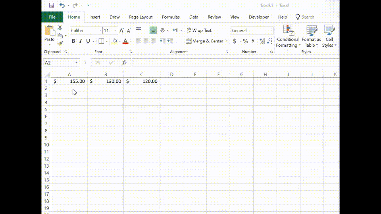Click the Save icon in quick access toolbar
The height and width of the screenshot is (214, 381).
[x=52, y=5]
